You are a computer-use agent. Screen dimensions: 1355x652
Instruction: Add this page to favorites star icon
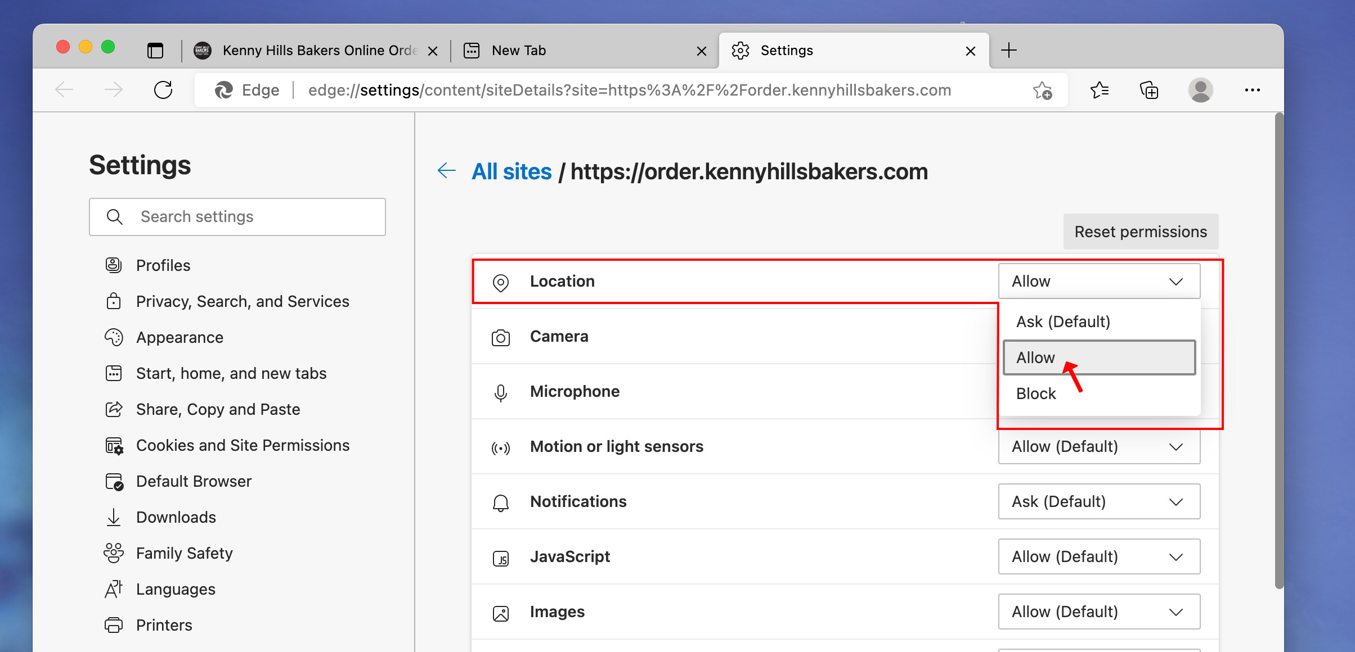click(x=1042, y=90)
